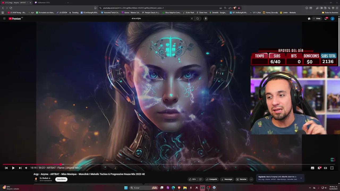340x191 pixels.
Task: Like the video with 22 k
Action: tap(192, 179)
